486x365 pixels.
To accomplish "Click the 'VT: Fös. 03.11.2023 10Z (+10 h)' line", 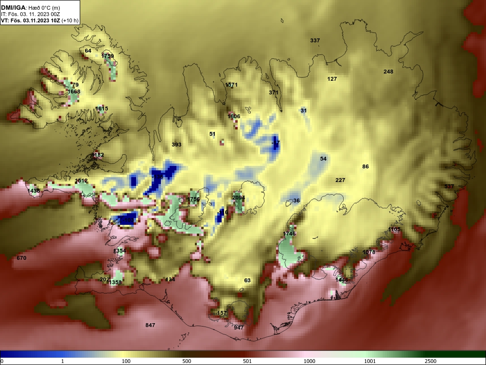I will [x=40, y=21].
